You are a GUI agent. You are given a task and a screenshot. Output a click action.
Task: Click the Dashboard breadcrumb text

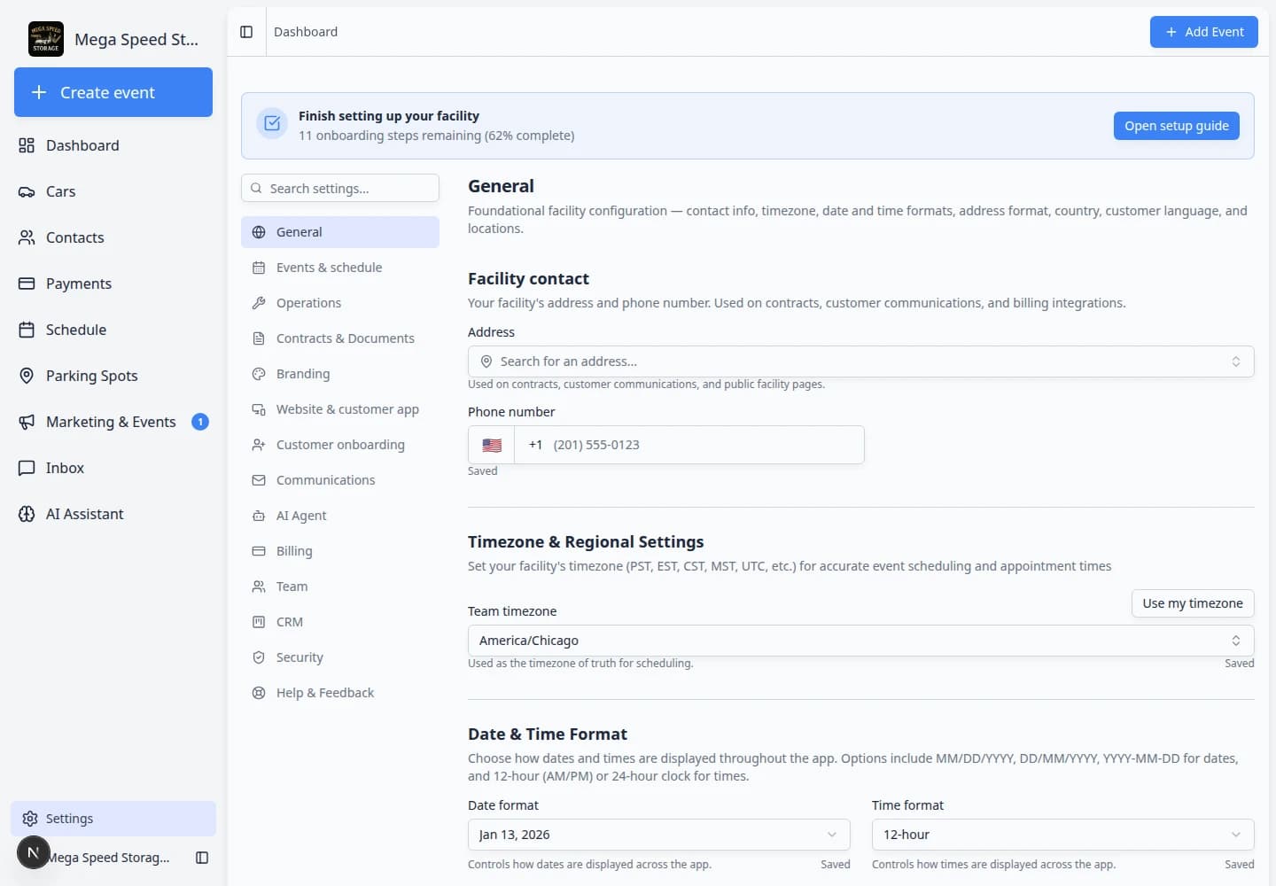(x=306, y=32)
